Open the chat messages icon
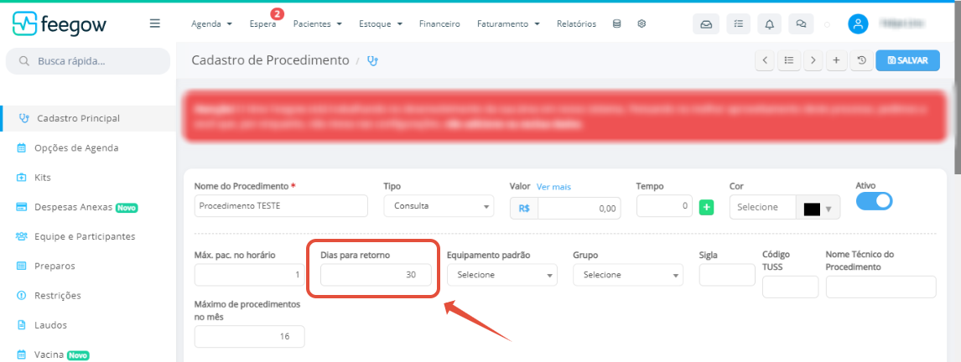This screenshot has height=362, width=961. pos(801,24)
